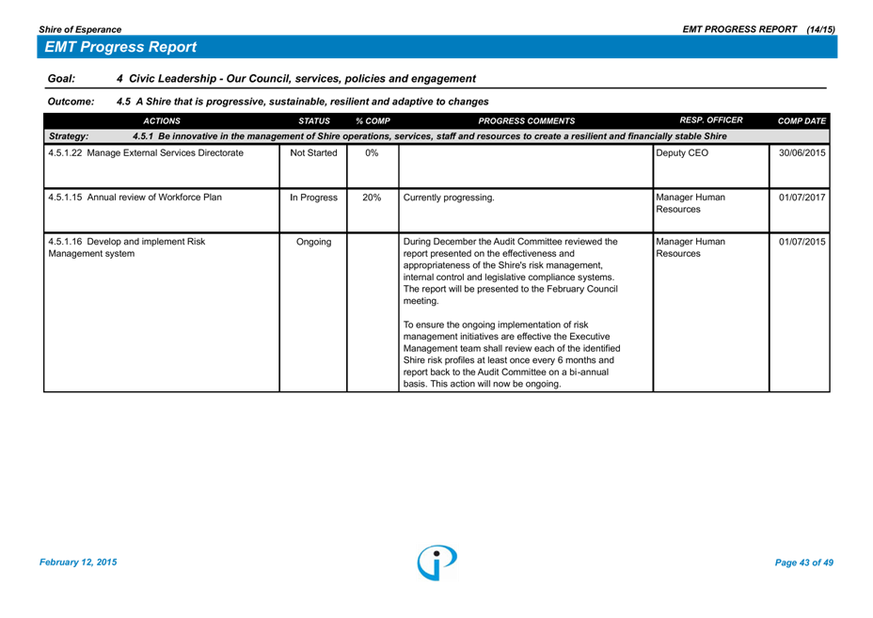The width and height of the screenshot is (873, 618).
Task: Select the Shire of Esperance header text
Action: 80,30
